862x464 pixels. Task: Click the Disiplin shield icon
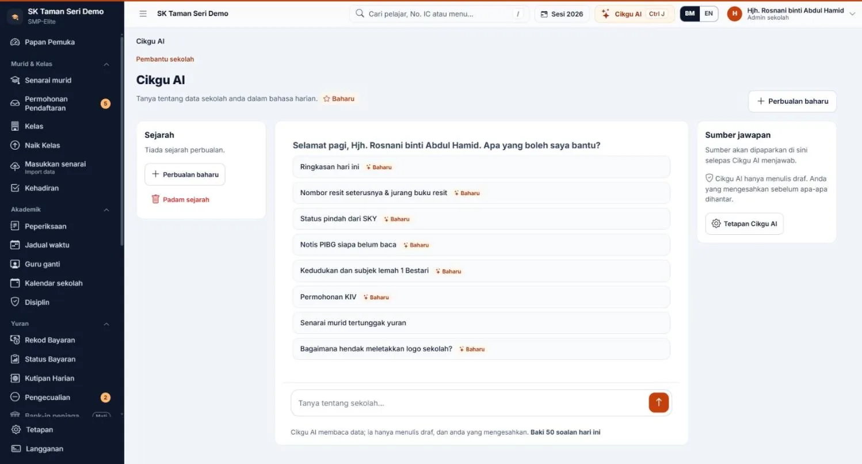point(15,302)
